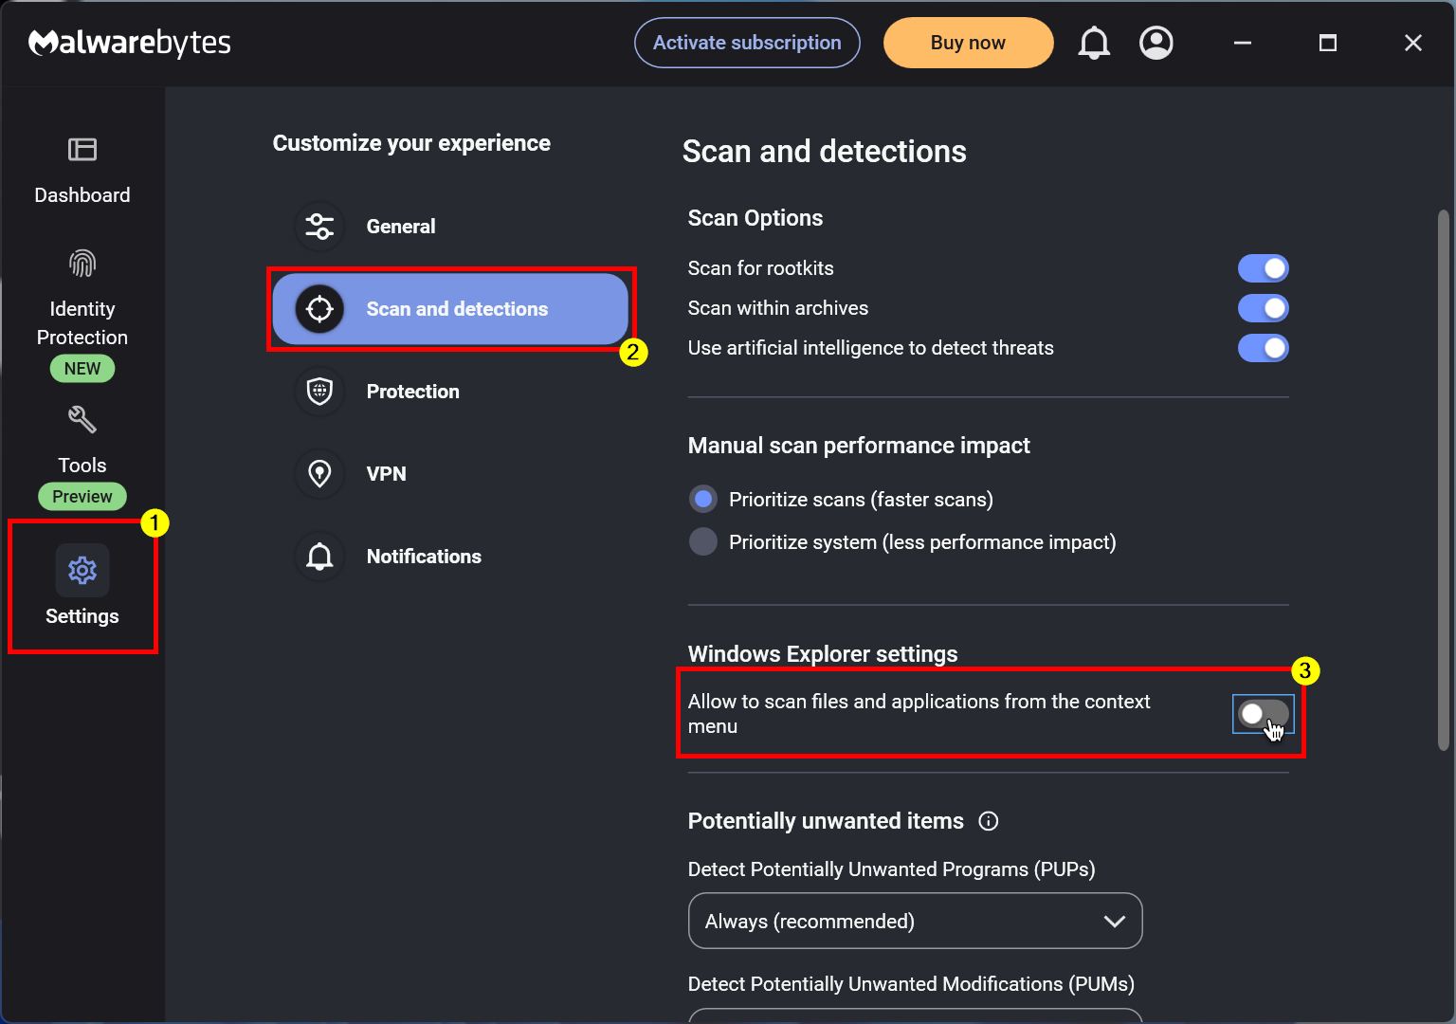Toggle artificial intelligence threat detection
The image size is (1456, 1024).
(x=1263, y=348)
